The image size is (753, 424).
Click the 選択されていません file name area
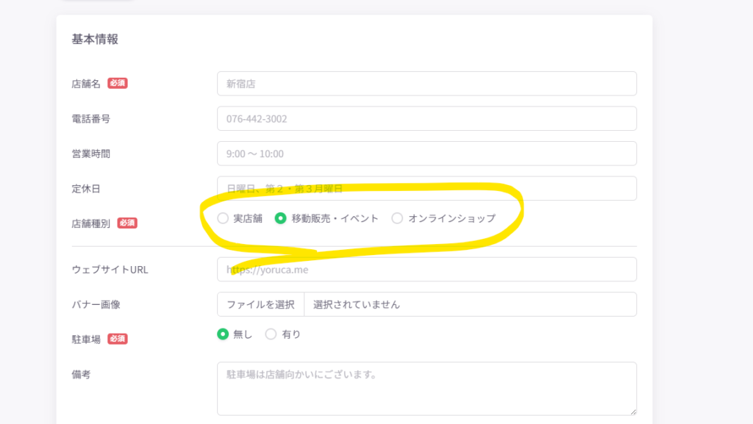[x=470, y=304]
